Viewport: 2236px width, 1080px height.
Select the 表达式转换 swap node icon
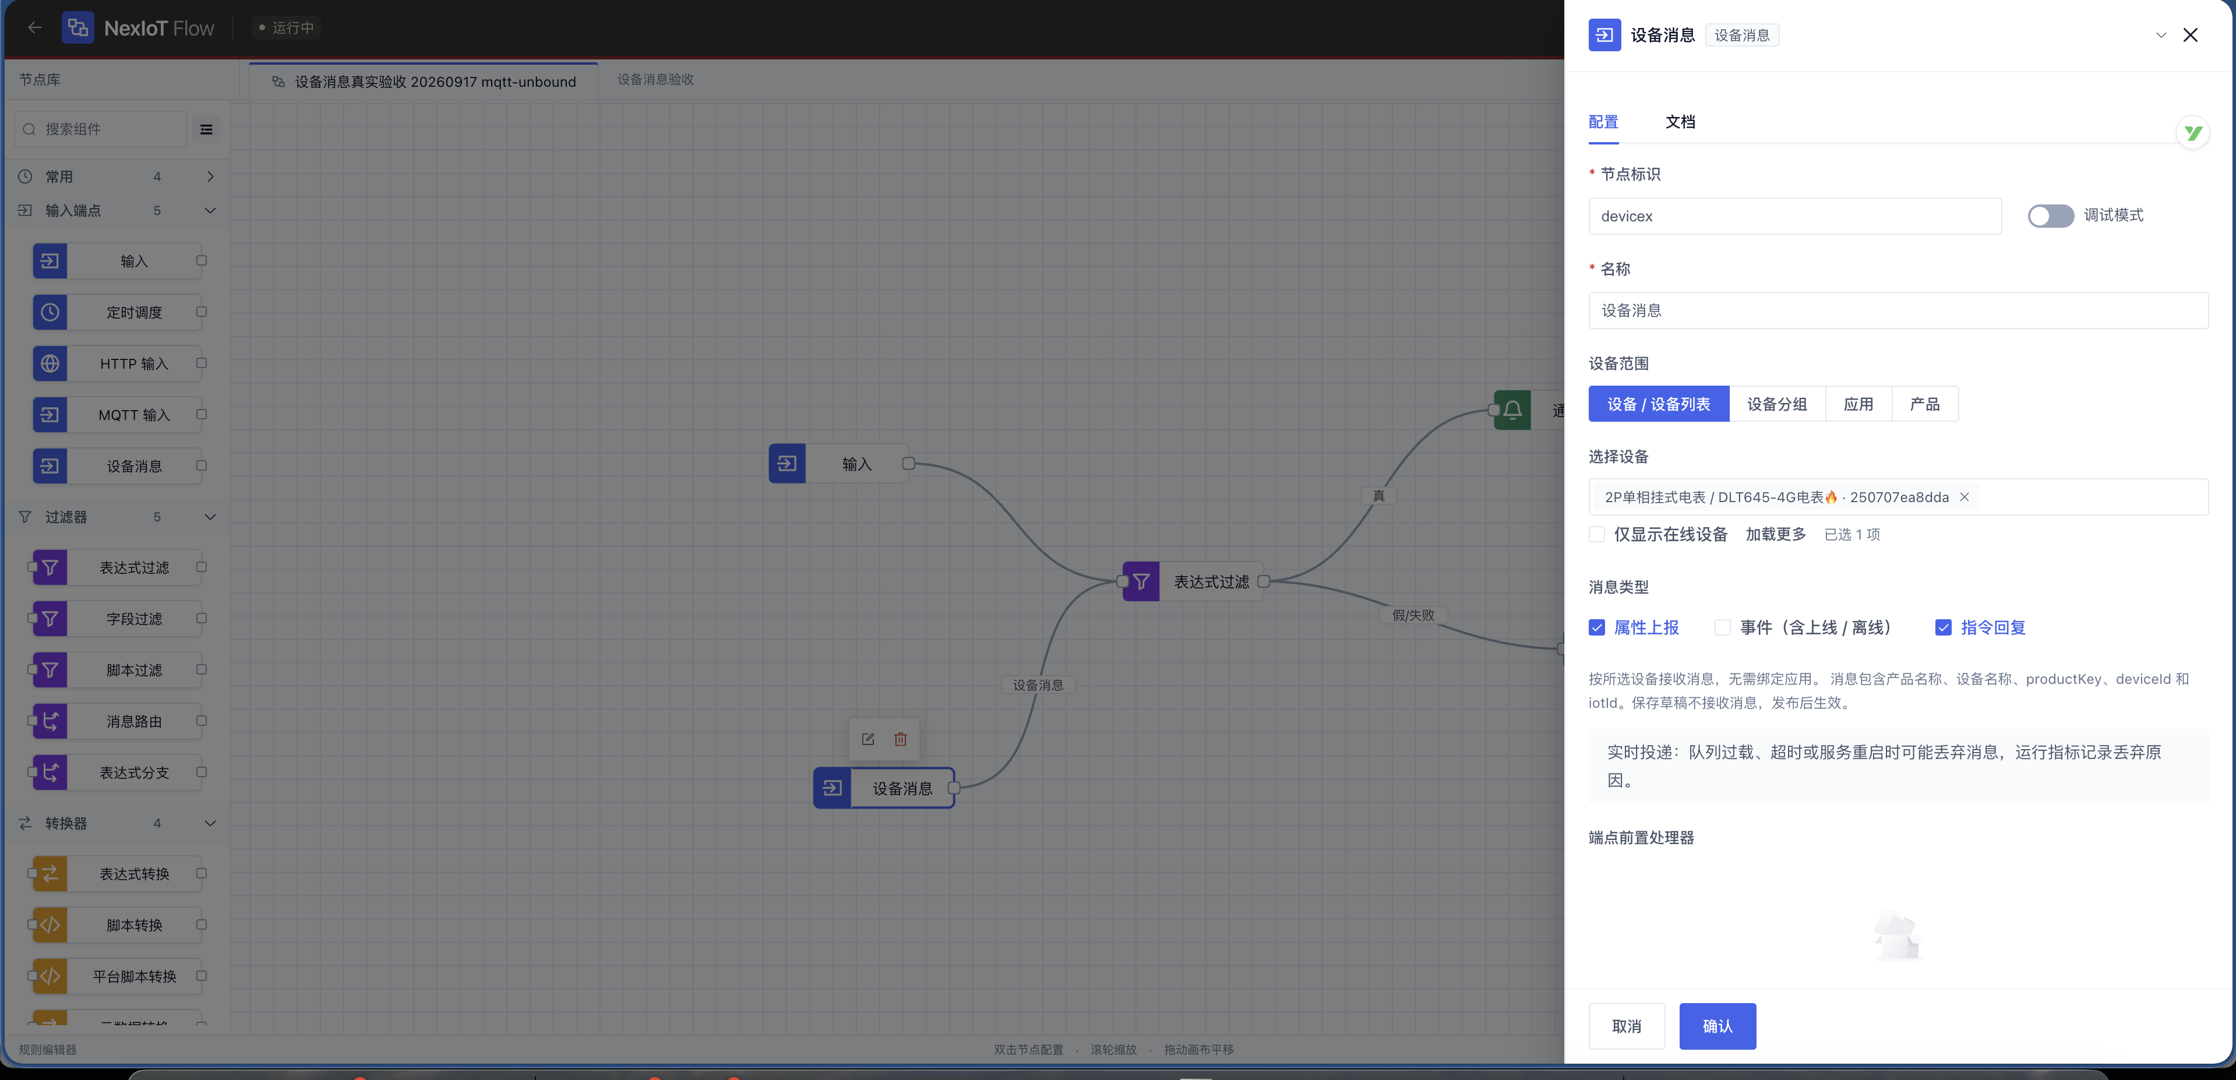50,873
